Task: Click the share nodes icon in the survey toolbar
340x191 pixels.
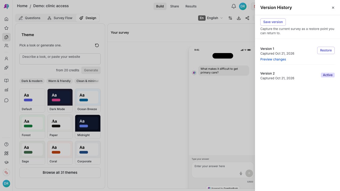Action: 247,18
